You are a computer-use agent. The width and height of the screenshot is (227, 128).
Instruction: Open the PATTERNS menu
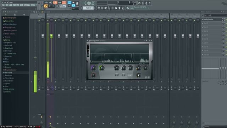pos(16,5)
